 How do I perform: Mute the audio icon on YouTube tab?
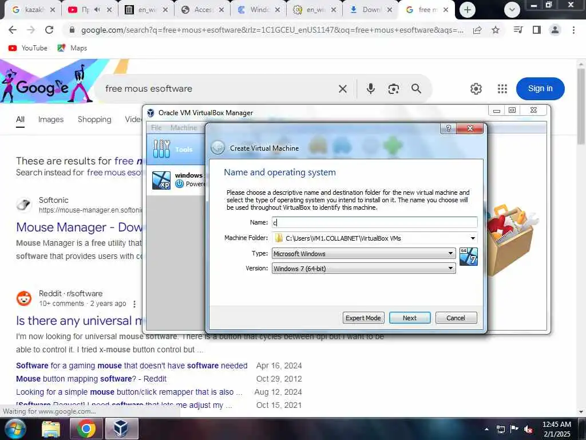click(97, 10)
